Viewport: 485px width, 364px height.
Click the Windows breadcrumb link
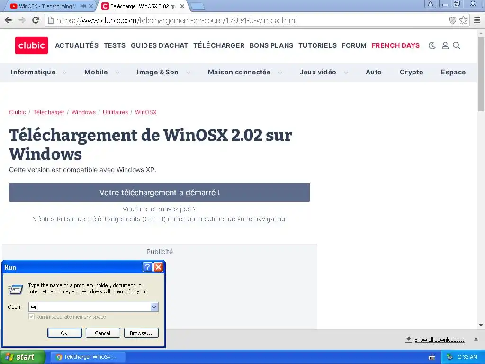coord(83,112)
